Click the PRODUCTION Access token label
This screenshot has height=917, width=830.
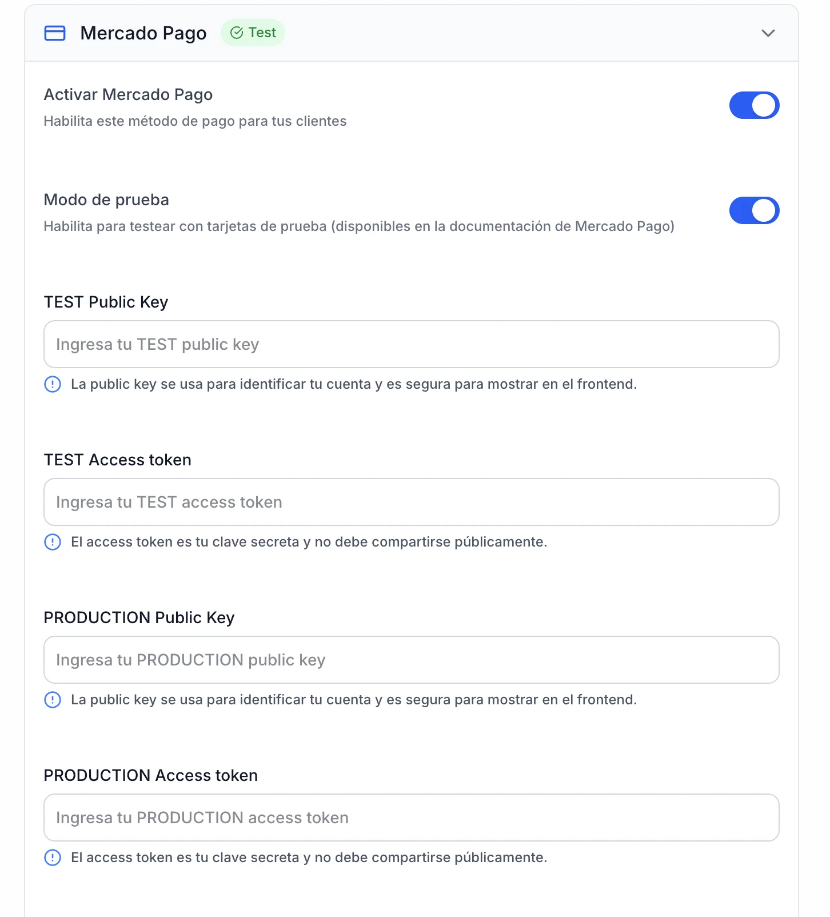pos(150,775)
